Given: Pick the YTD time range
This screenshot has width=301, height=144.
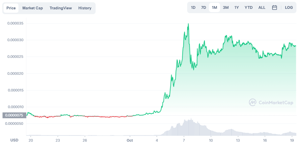Looking at the screenshot, I should pos(249,8).
